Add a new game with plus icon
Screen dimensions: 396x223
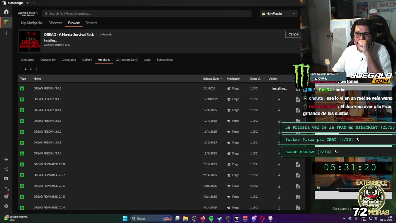click(x=6, y=33)
